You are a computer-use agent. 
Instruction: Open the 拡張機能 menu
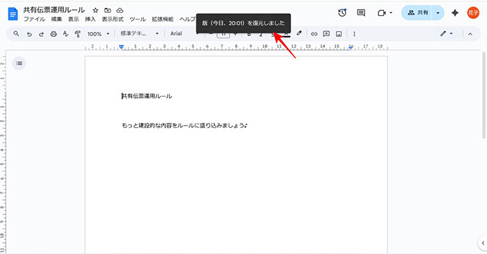[162, 19]
